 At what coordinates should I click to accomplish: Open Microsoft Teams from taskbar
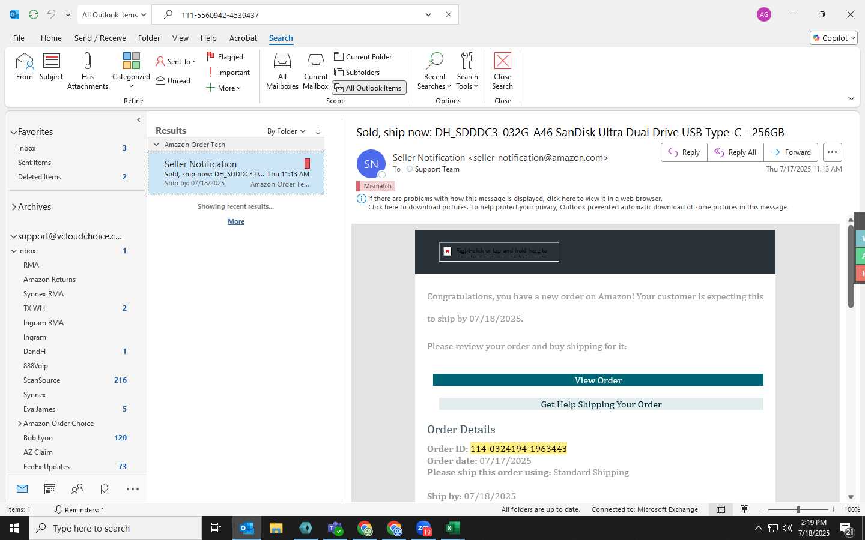tap(335, 528)
